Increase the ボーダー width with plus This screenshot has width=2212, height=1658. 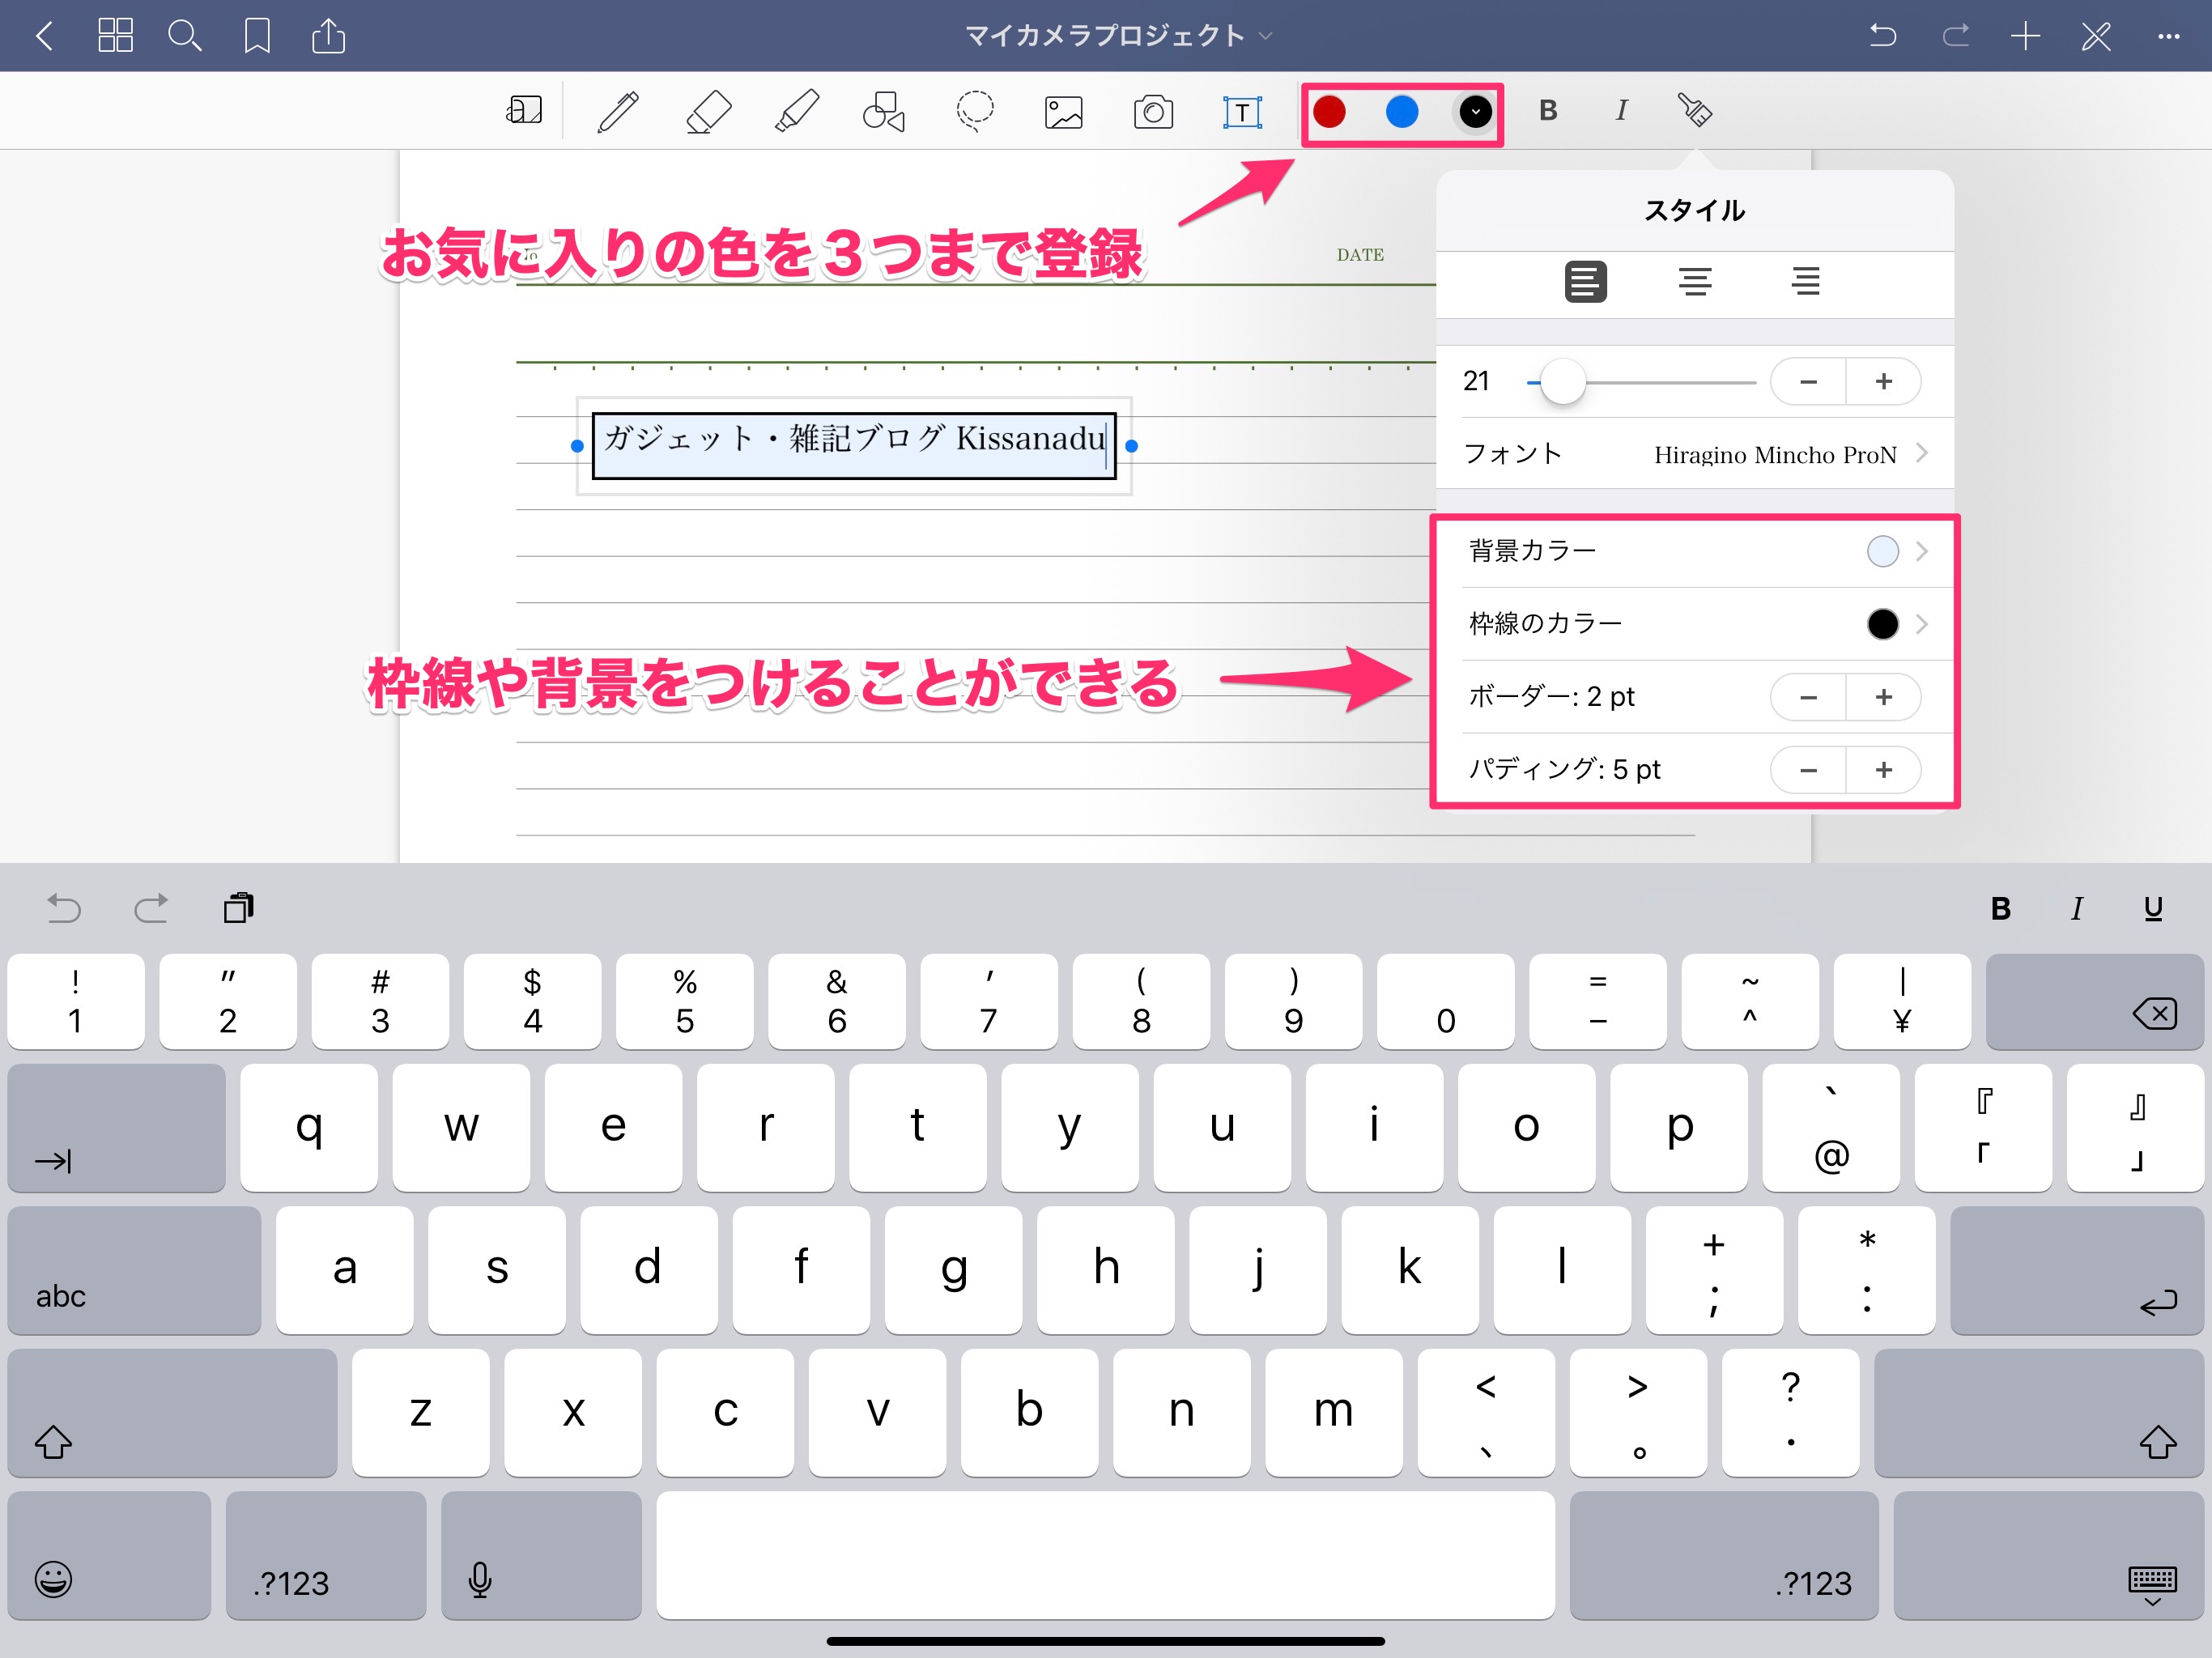tap(1883, 697)
